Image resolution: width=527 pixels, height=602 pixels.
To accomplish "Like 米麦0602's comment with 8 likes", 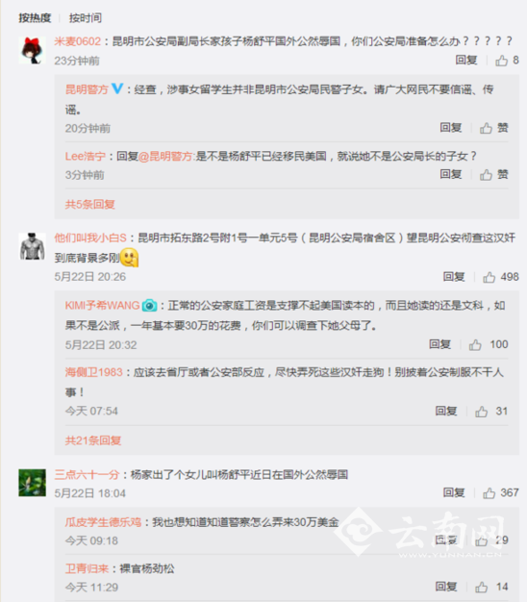I will 507,61.
